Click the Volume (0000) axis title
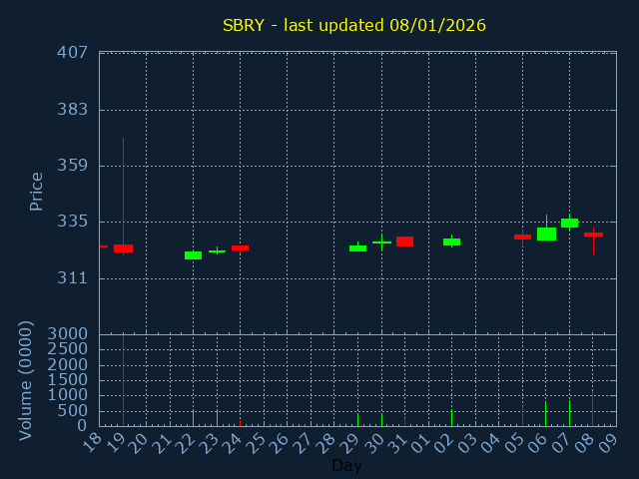 pos(26,380)
